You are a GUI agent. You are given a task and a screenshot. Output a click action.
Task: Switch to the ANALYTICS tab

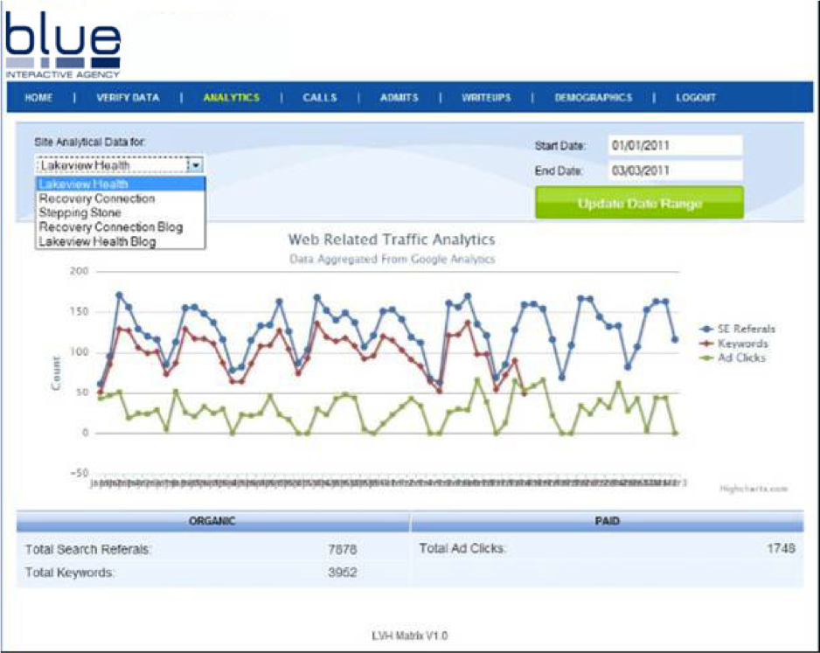[x=233, y=98]
